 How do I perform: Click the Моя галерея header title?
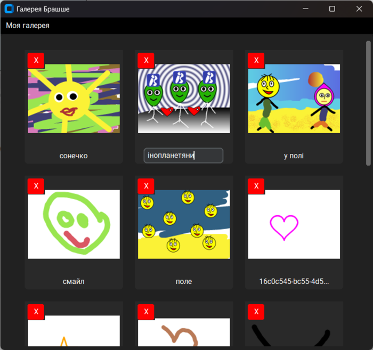point(28,26)
